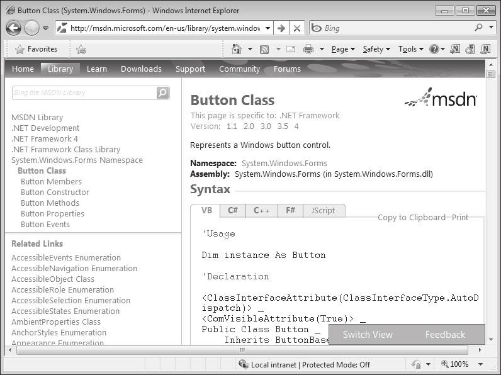The width and height of the screenshot is (501, 375).
Task: Click the Feedback button
Action: coord(445,335)
